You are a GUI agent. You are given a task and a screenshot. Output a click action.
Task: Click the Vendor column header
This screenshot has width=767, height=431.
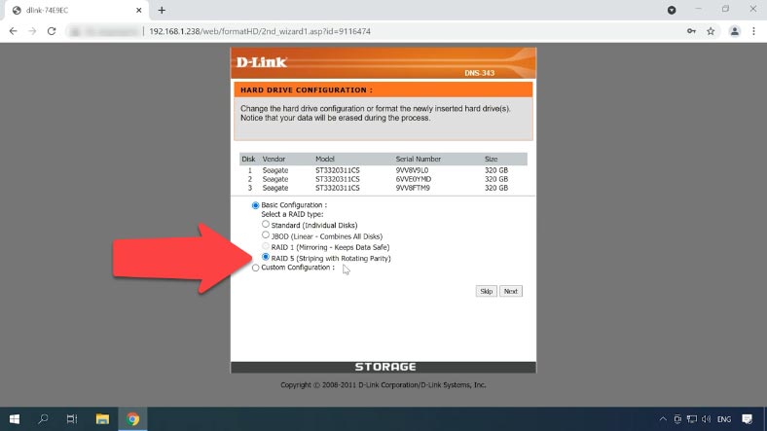tap(274, 159)
